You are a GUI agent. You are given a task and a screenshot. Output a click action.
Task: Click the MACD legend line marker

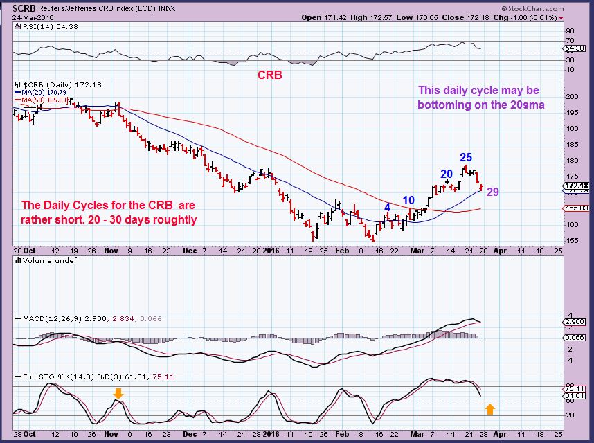click(x=17, y=319)
